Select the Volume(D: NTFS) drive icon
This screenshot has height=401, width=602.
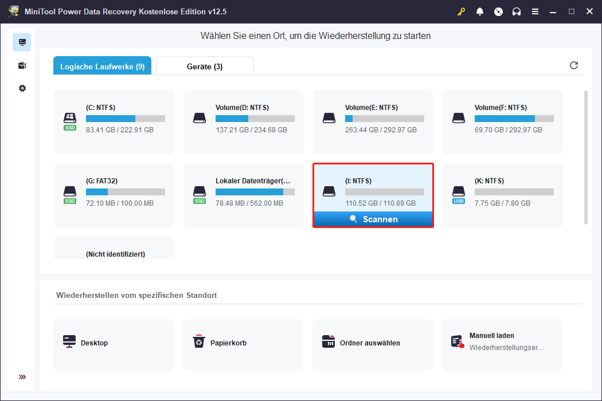click(200, 118)
